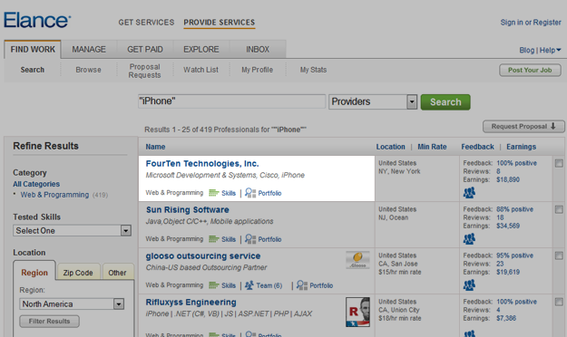Click the Filter Results button

pyautogui.click(x=50, y=321)
